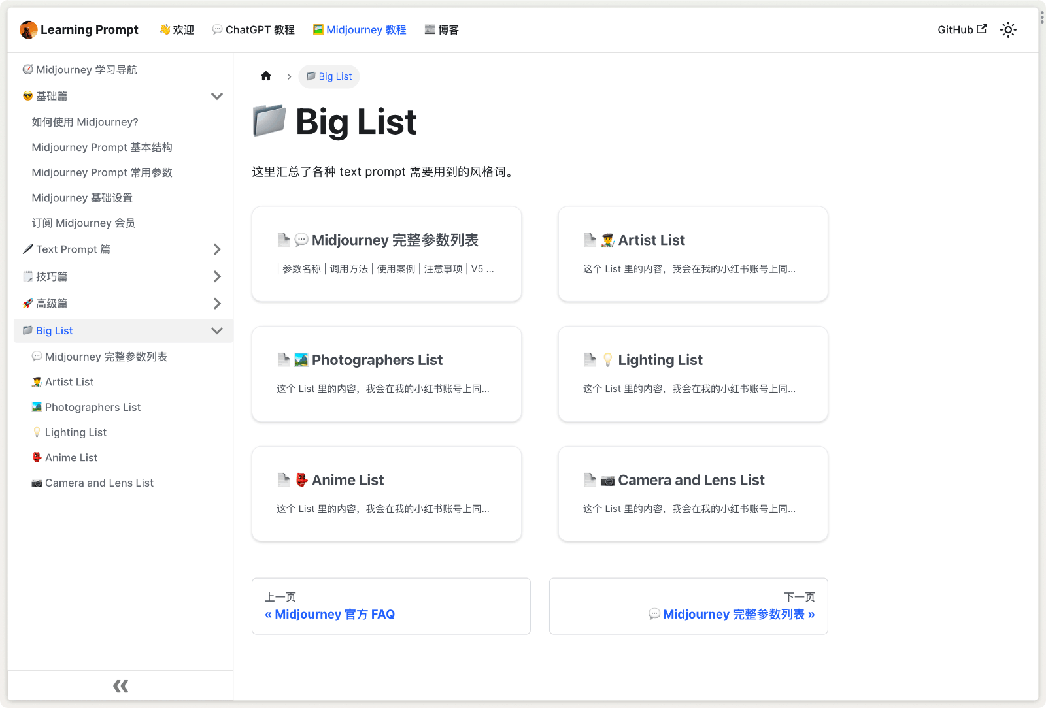Screen dimensions: 1046x708
Task: Click the 基础篇 sidebar category label
Action: [52, 96]
